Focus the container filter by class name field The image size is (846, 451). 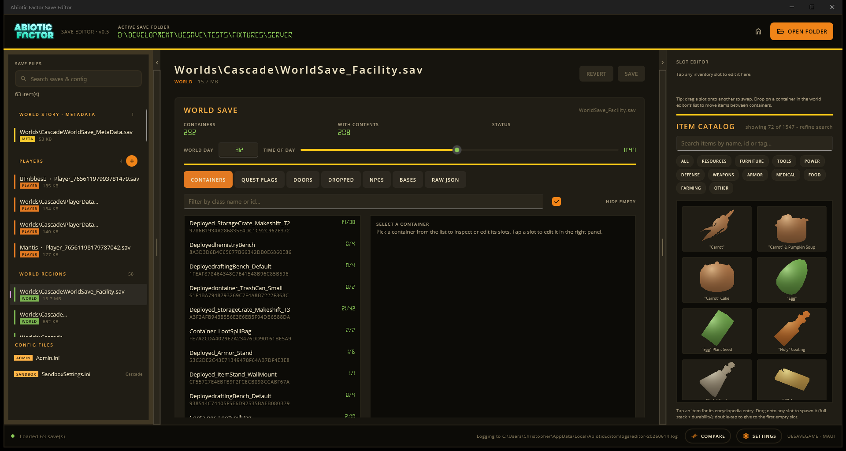pos(364,201)
